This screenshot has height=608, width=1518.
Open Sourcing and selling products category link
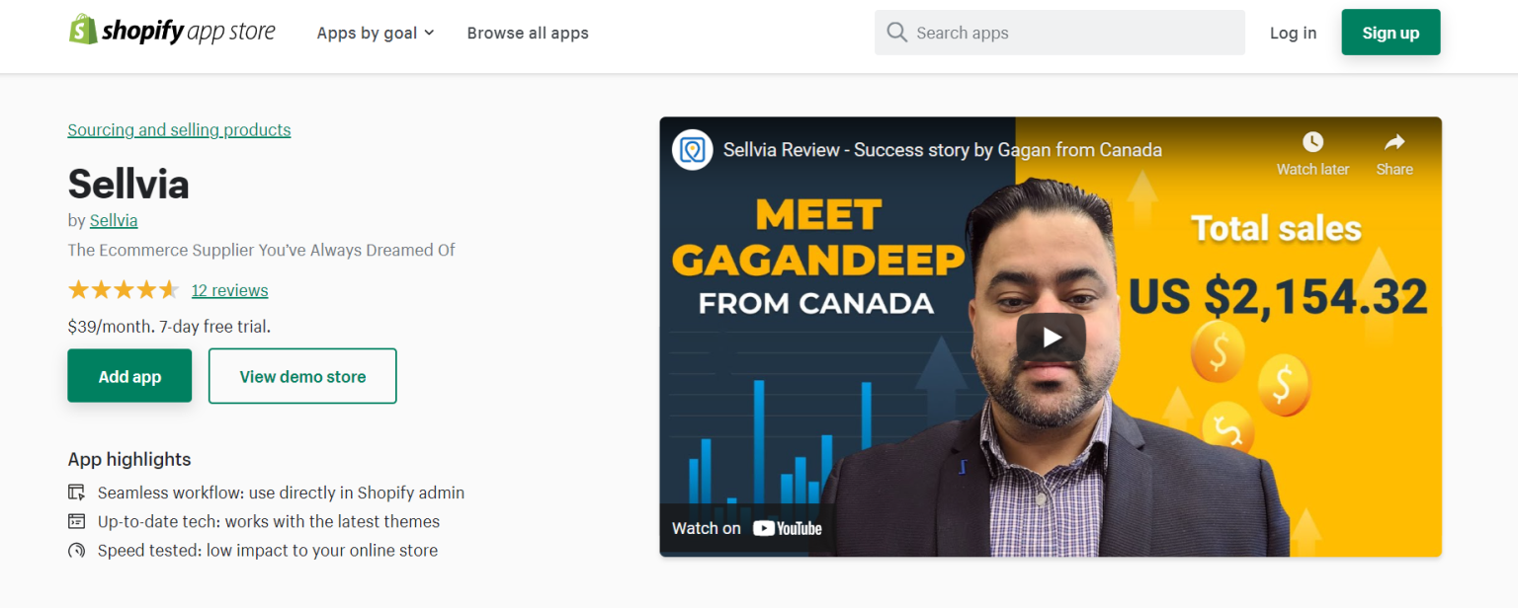click(x=179, y=130)
